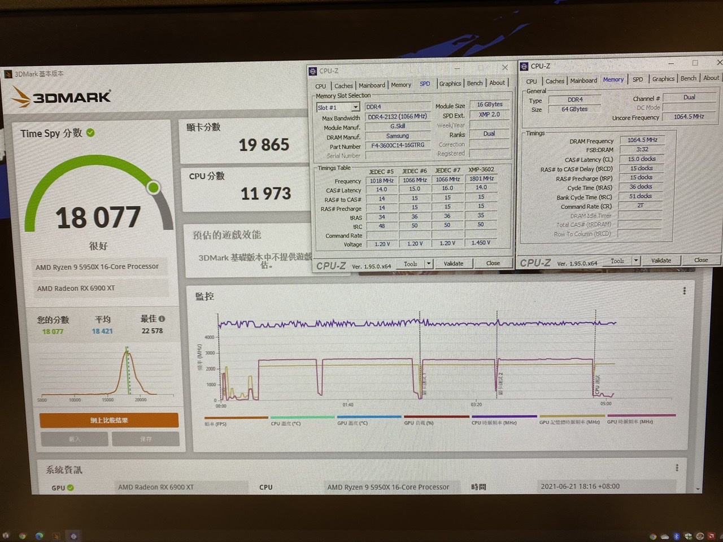Click the Part Number field F4-3600C14-16GTRG

click(x=398, y=145)
